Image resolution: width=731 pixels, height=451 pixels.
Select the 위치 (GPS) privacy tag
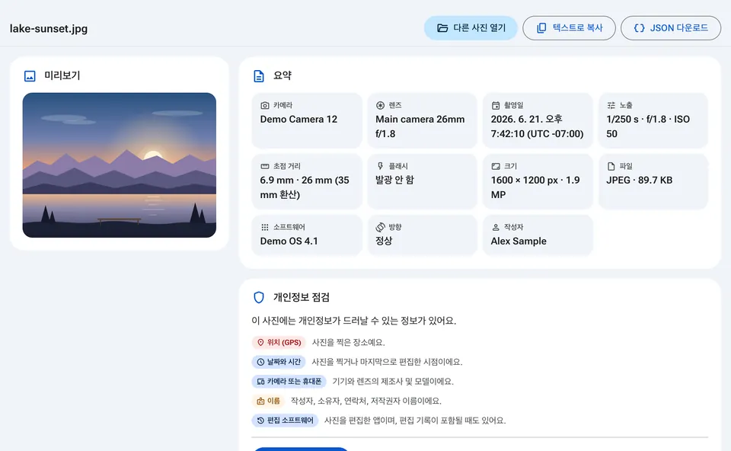[279, 342]
